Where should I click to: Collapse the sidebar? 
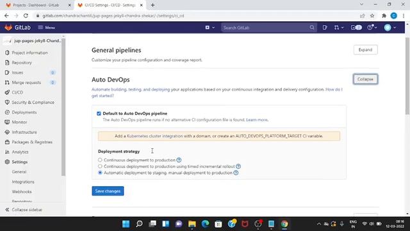pyautogui.click(x=24, y=210)
